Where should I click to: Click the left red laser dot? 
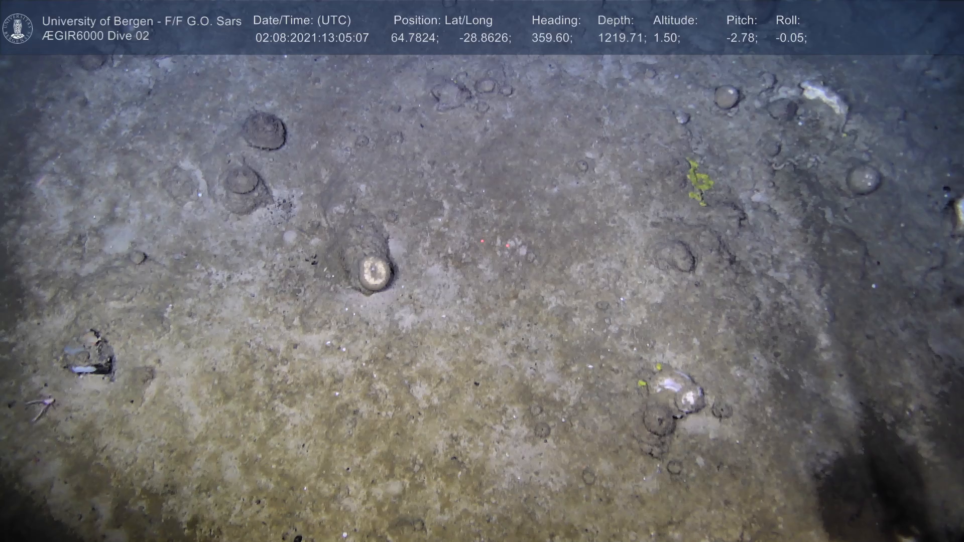point(483,241)
